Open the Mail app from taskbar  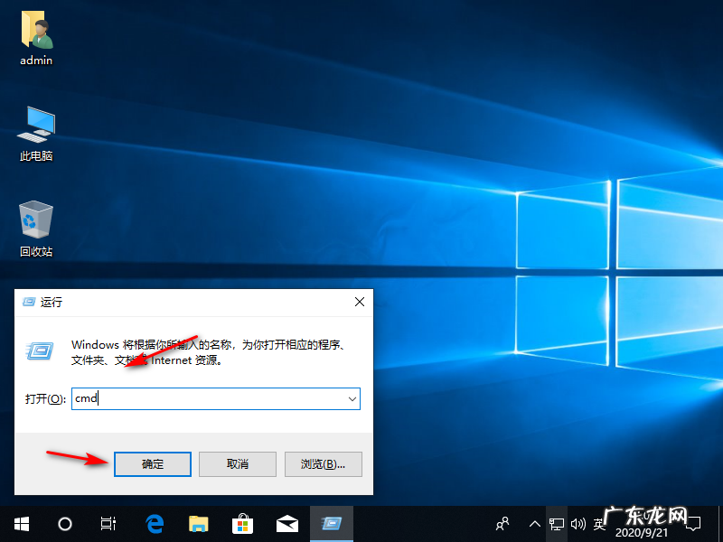pyautogui.click(x=286, y=524)
